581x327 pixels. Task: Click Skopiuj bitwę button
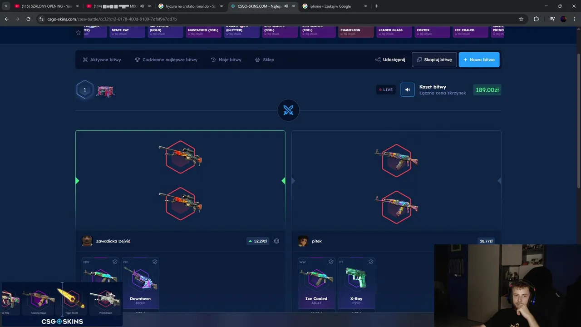[434, 59]
